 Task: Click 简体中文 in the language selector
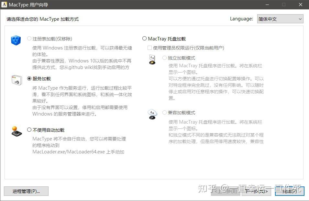point(278,19)
